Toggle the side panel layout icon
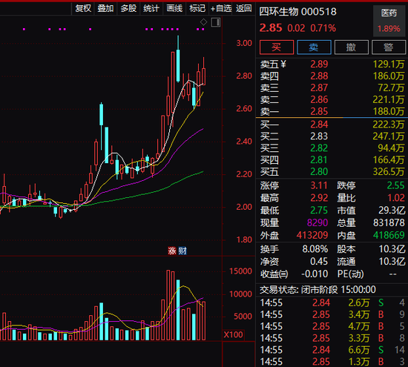Screen dimensions: 408x367 point(216,22)
